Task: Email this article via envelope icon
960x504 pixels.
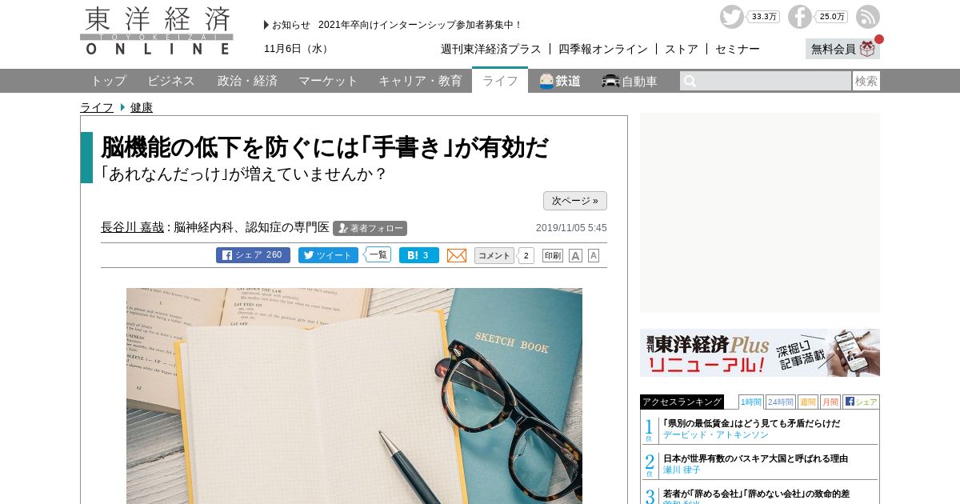Action: 457,255
